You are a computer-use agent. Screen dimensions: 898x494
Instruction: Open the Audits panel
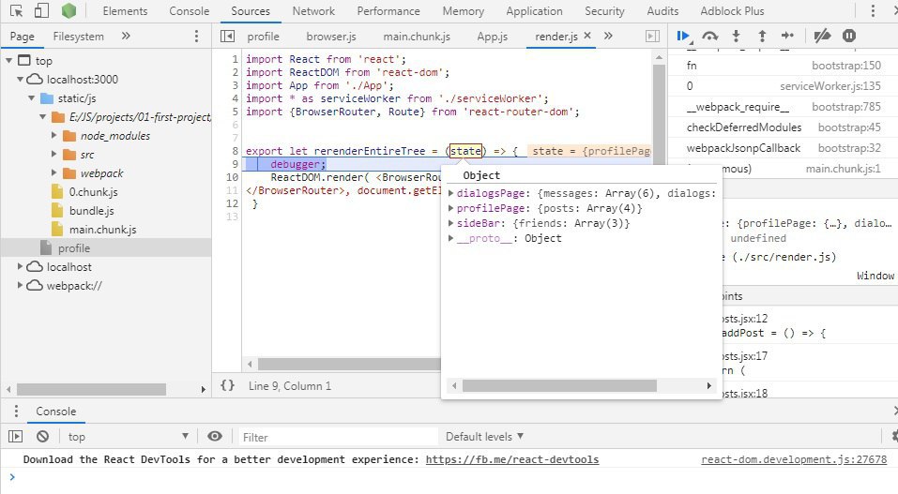click(662, 11)
